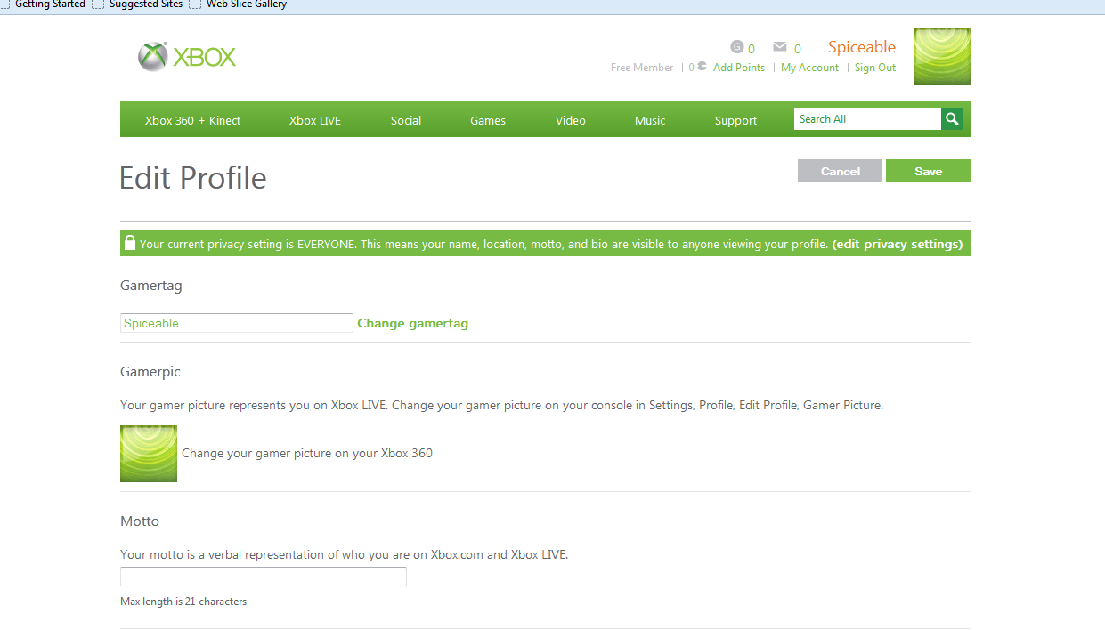Click the Motto input field

click(264, 577)
